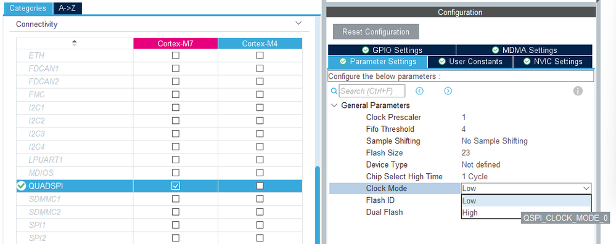Go to previous search result arrow
616x244 pixels.
coord(419,91)
